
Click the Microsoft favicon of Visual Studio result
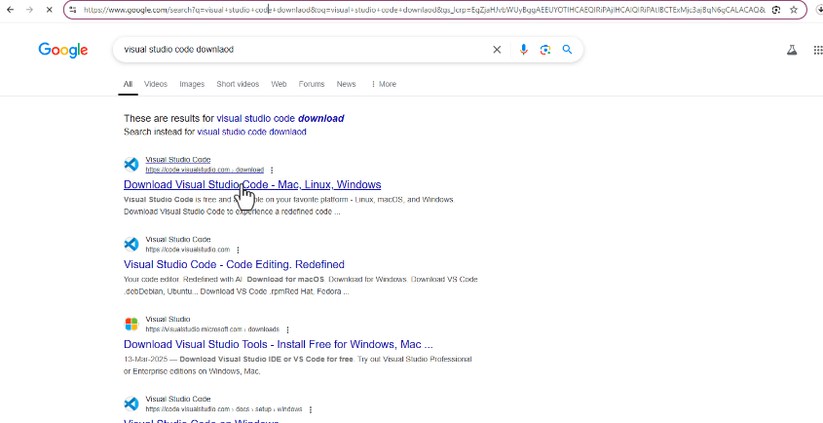click(x=131, y=325)
